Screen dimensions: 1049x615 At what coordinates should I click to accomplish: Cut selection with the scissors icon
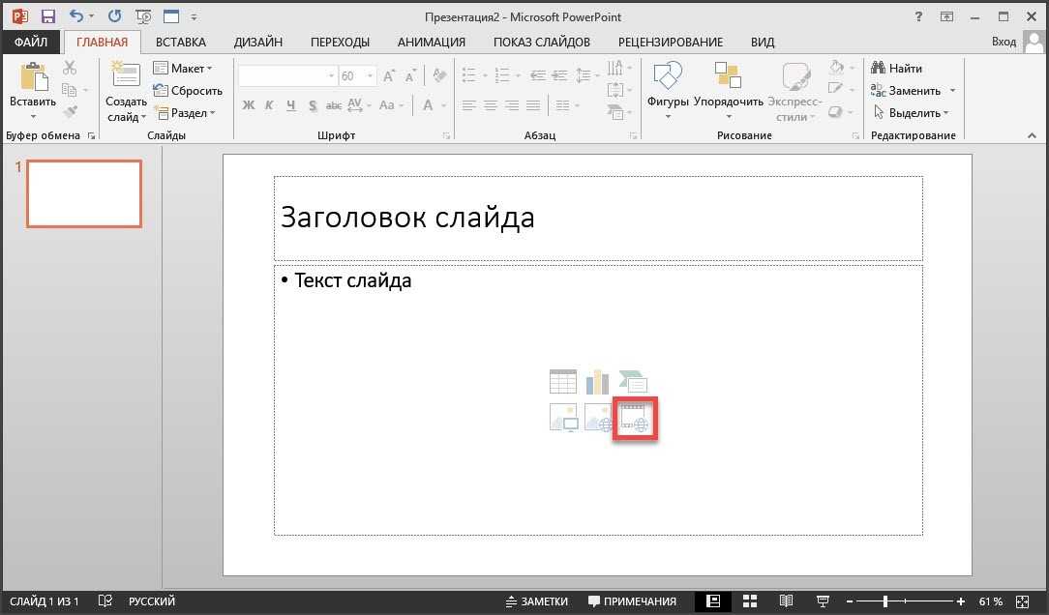tap(70, 68)
